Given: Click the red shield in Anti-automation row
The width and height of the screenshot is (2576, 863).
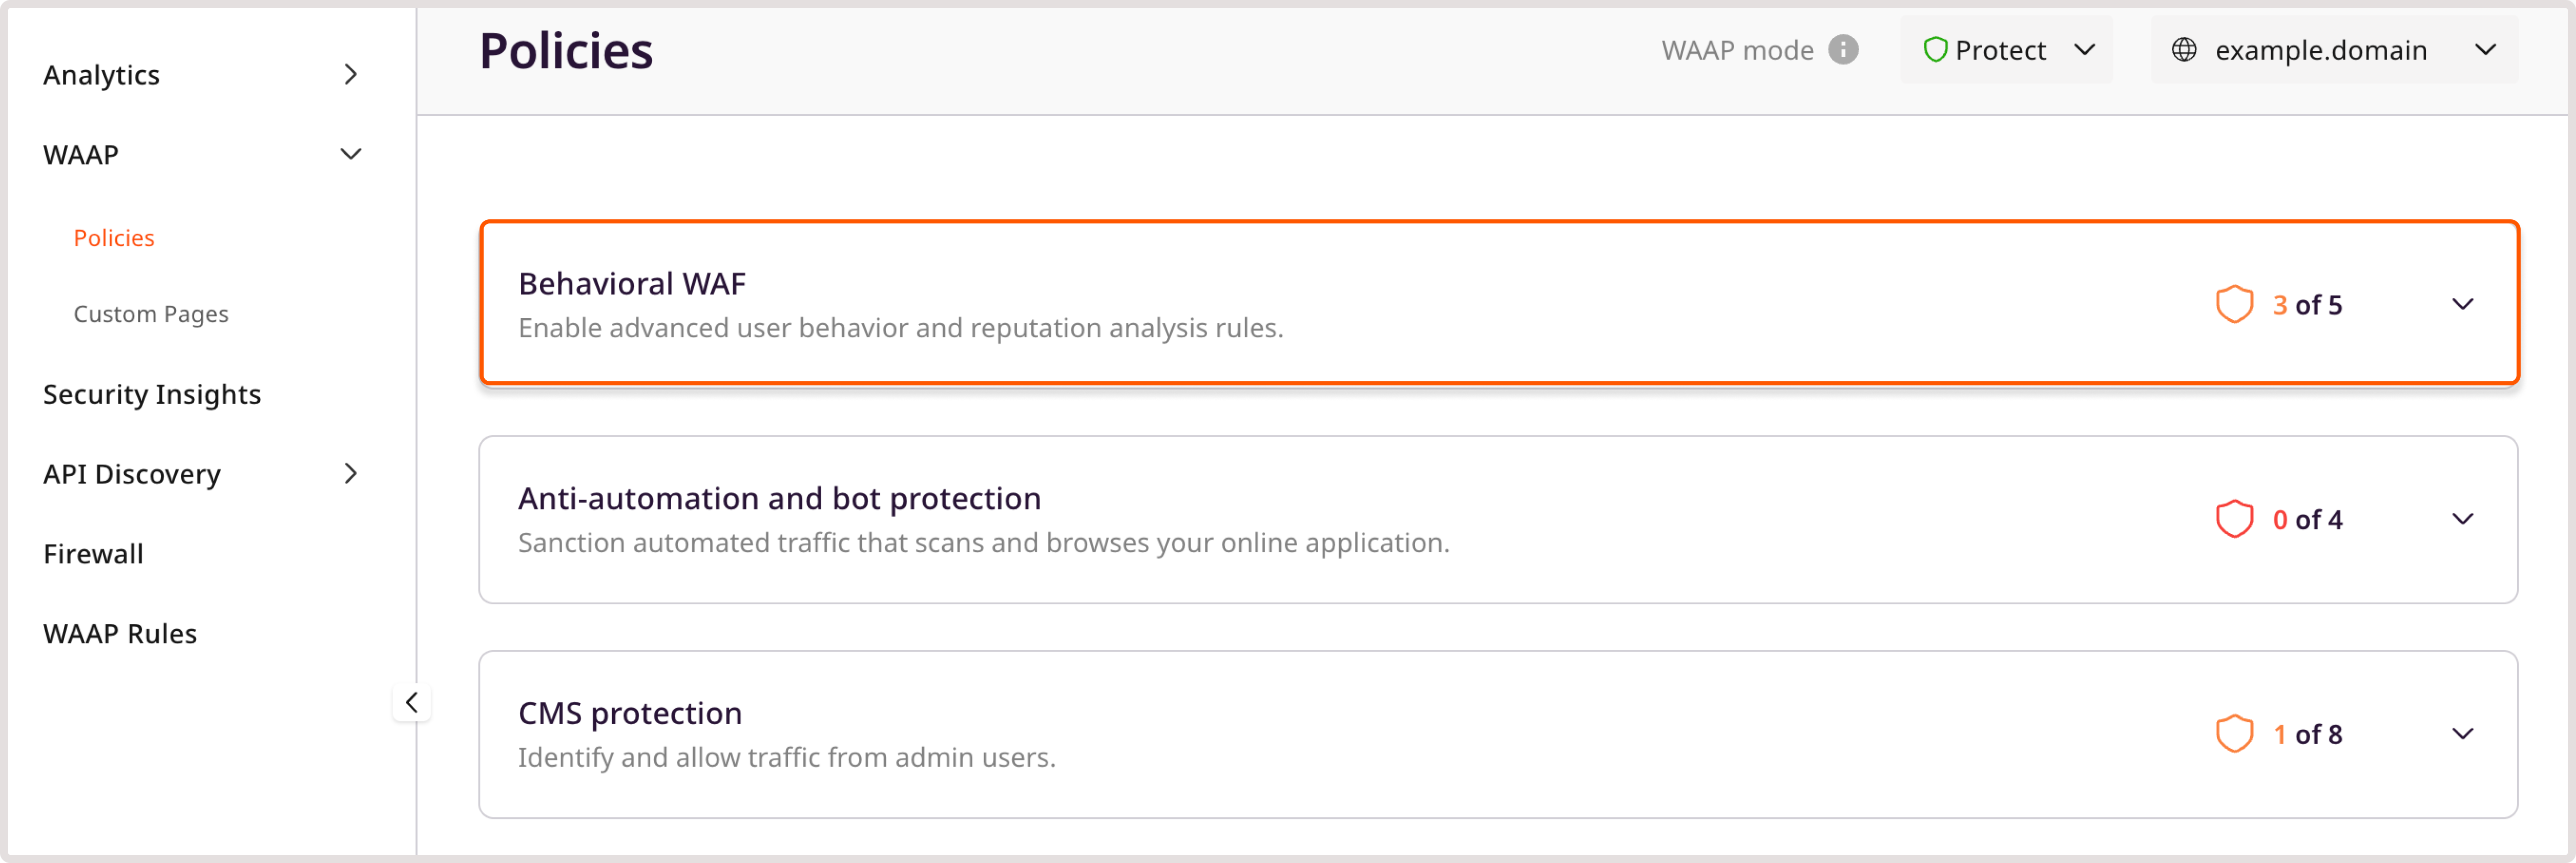Looking at the screenshot, I should (x=2234, y=519).
